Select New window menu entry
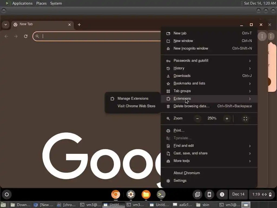The image size is (277, 208). point(209,41)
